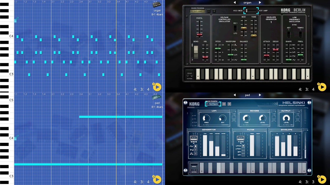Click the Envelope R (release) bar
The width and height of the screenshot is (330, 185).
coord(295,146)
